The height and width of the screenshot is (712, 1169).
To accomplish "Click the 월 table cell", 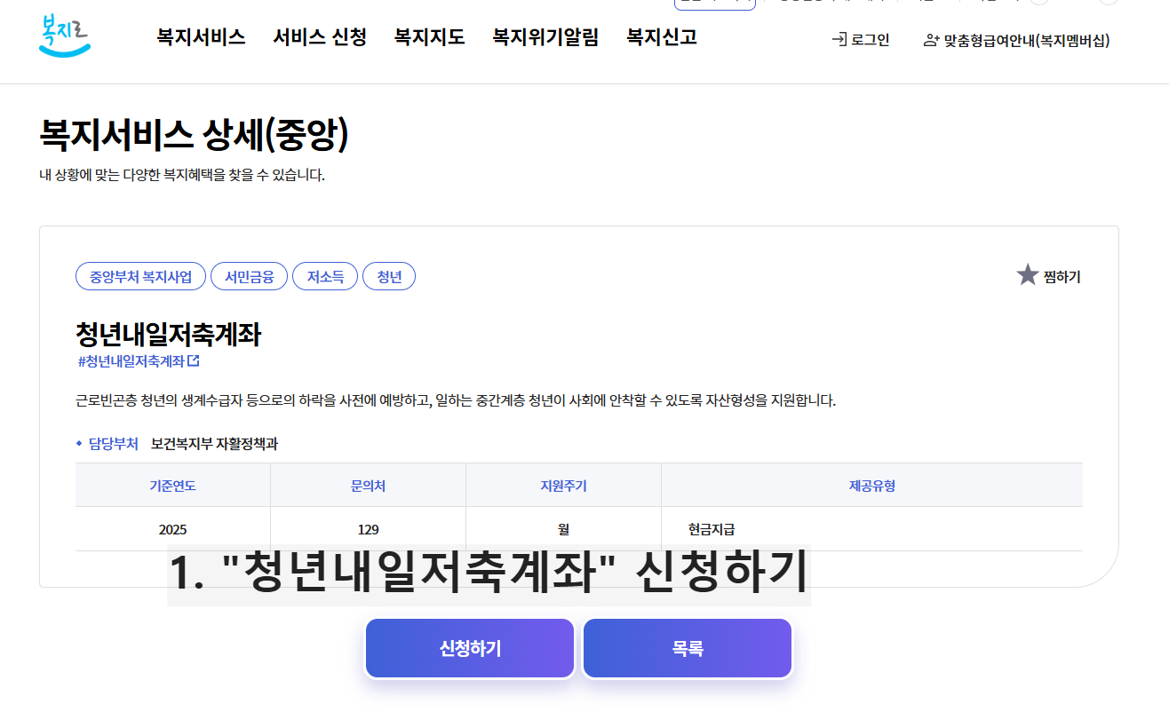I will click(x=563, y=529).
